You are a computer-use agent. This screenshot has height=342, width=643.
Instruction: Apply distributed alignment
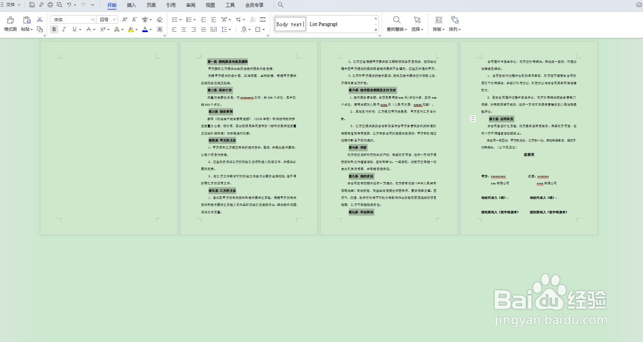click(x=213, y=29)
